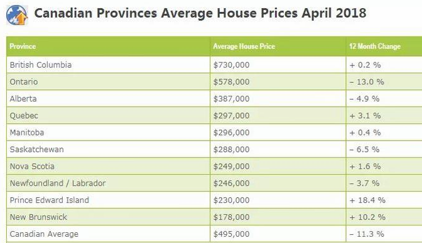
Task: Click the page title heading text
Action: (x=200, y=13)
